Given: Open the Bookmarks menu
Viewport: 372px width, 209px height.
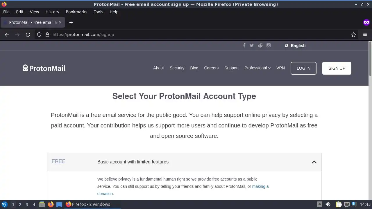Looking at the screenshot, I should coord(76,12).
